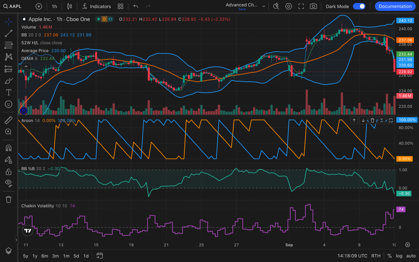
Task: Open the go to date calendar icon
Action: 100,256
